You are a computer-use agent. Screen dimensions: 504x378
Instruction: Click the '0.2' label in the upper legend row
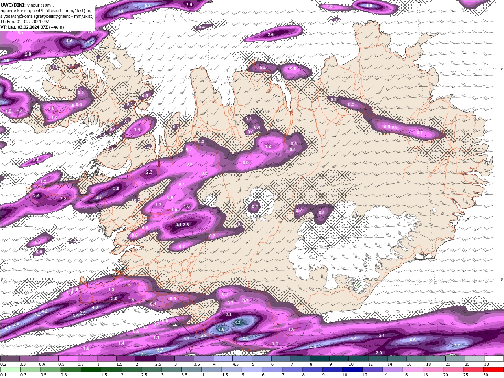tap(3, 364)
